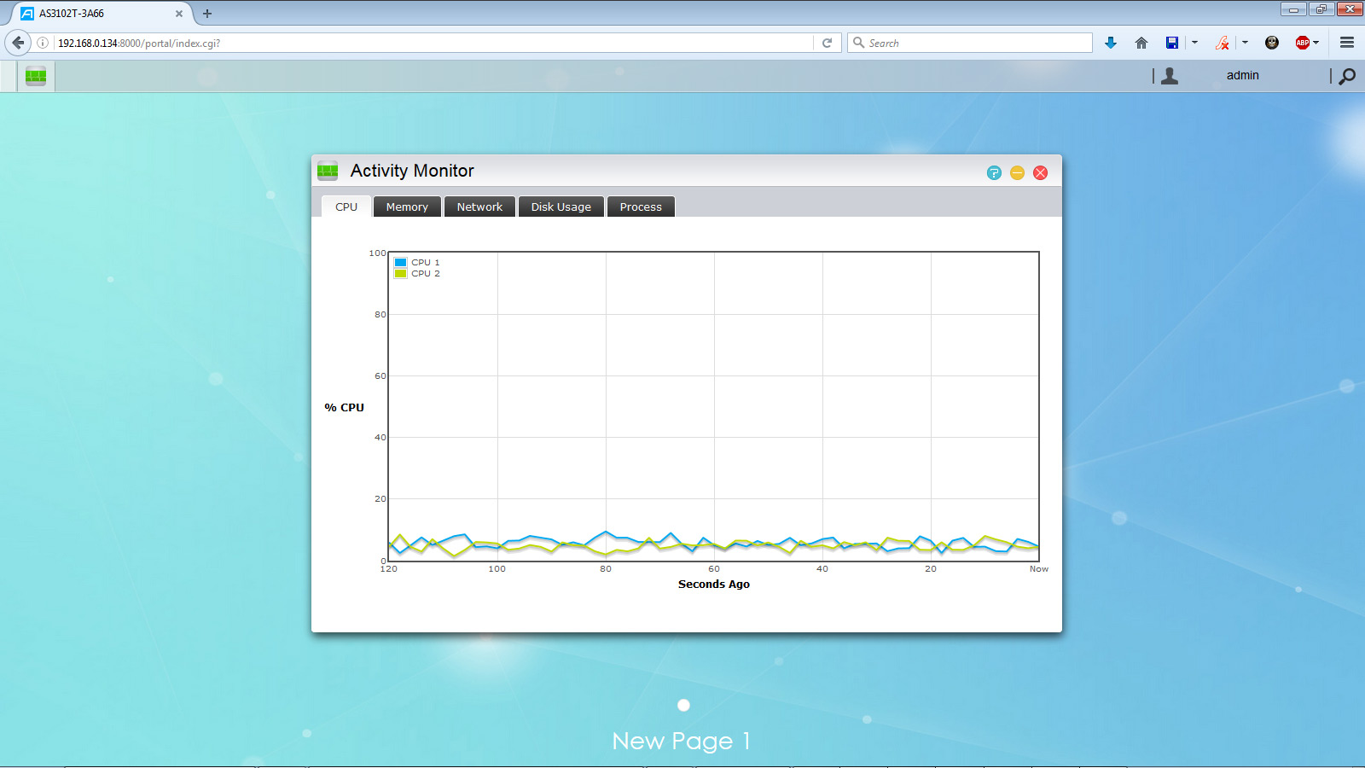Go to browser home page icon
The image size is (1365, 768).
click(x=1141, y=43)
